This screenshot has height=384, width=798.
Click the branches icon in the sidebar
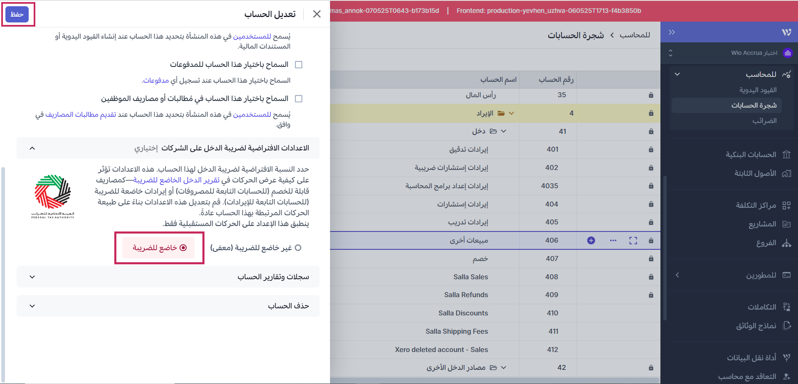[786, 243]
